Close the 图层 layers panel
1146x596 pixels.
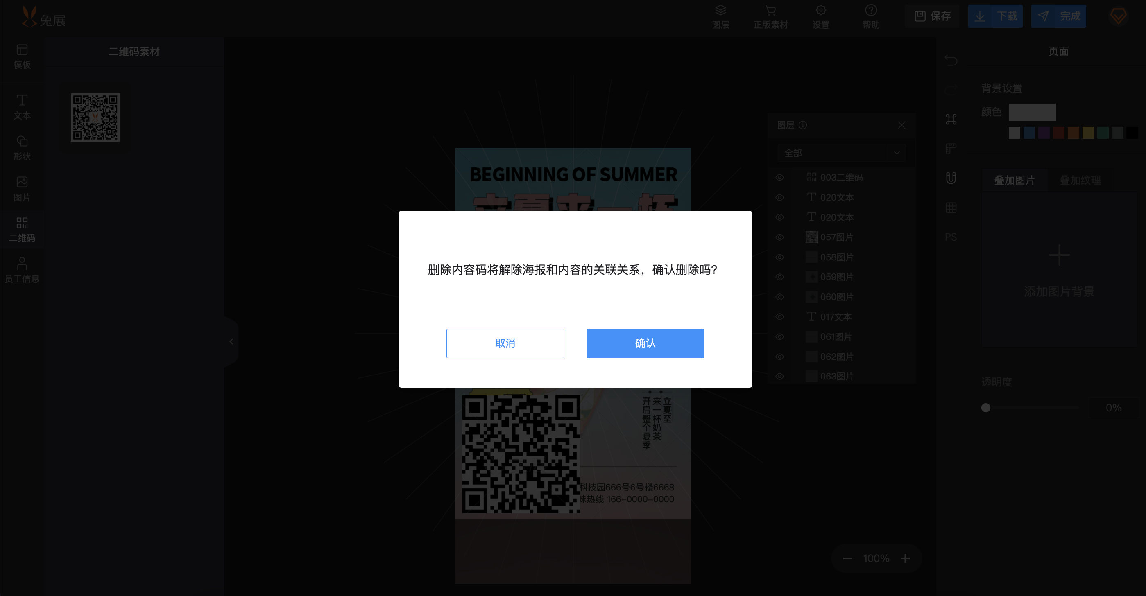click(x=901, y=125)
